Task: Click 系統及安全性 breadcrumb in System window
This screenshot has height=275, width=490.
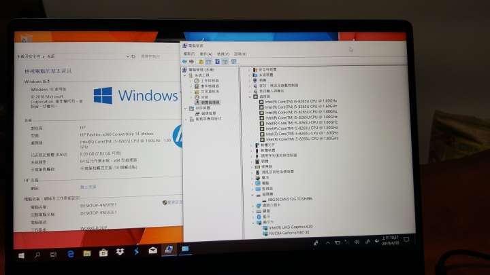Action: (x=29, y=56)
